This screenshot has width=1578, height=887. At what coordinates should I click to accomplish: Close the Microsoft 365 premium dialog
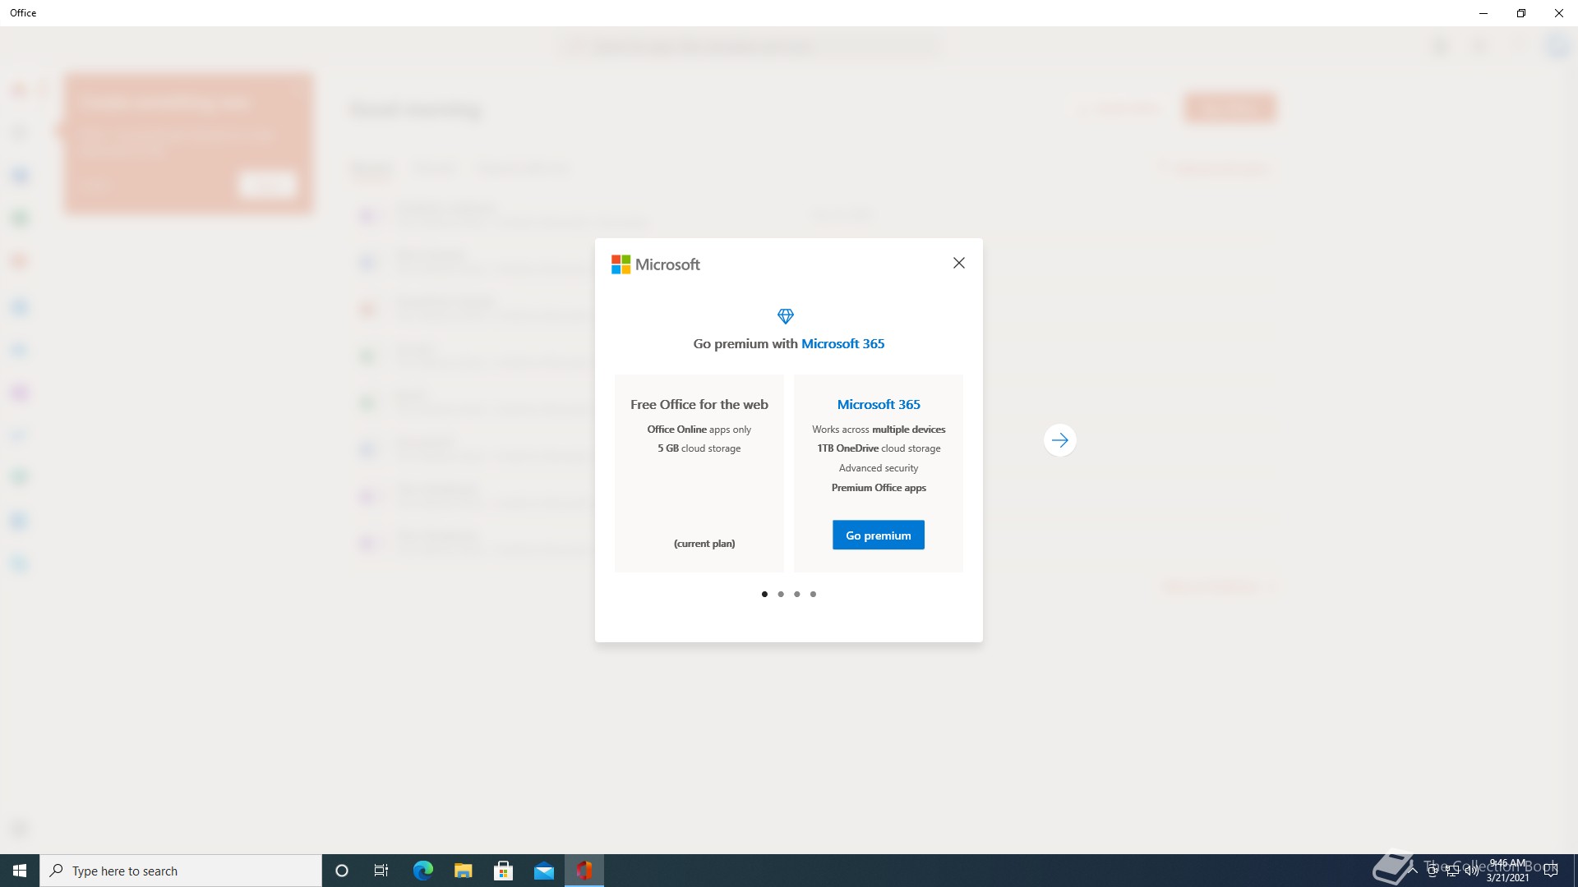[958, 263]
